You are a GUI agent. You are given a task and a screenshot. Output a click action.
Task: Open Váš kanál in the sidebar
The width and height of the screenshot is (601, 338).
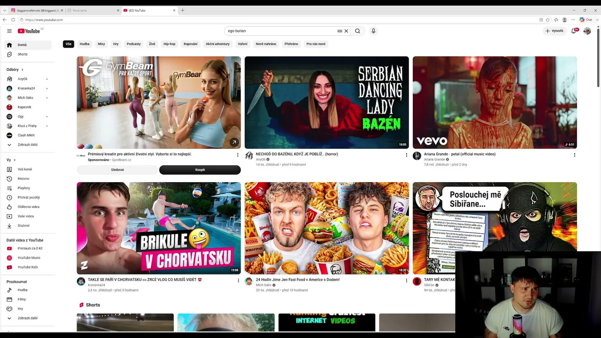[x=28, y=169]
